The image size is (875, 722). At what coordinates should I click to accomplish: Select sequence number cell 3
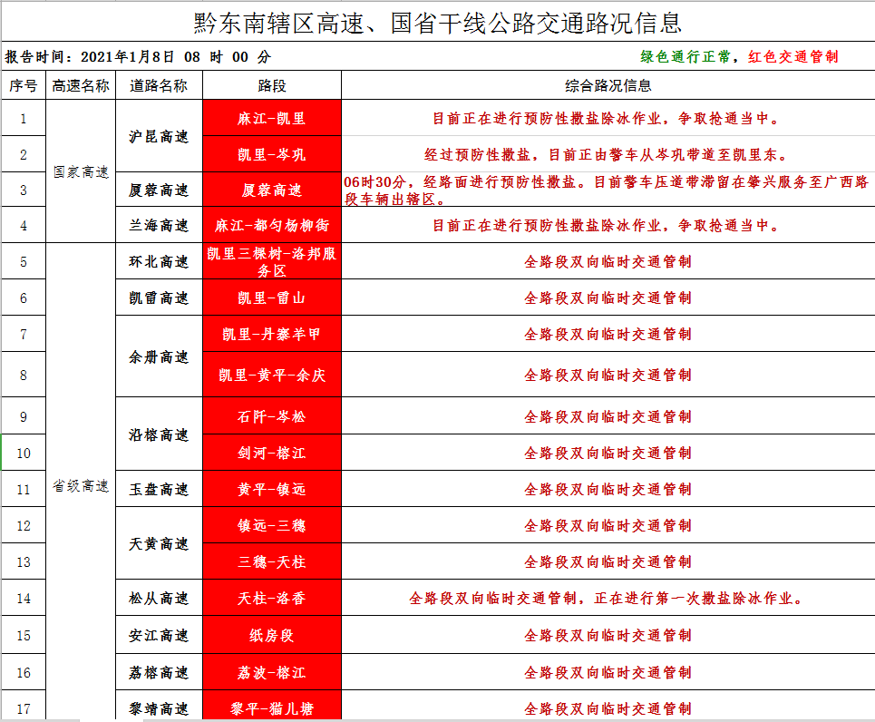click(x=24, y=190)
